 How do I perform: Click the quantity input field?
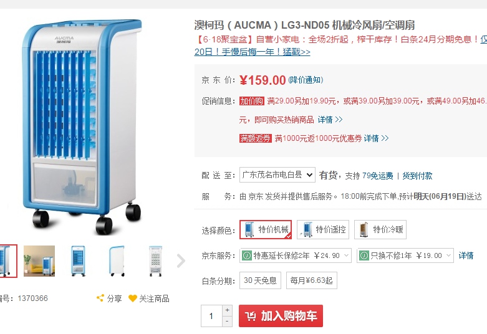(211, 316)
